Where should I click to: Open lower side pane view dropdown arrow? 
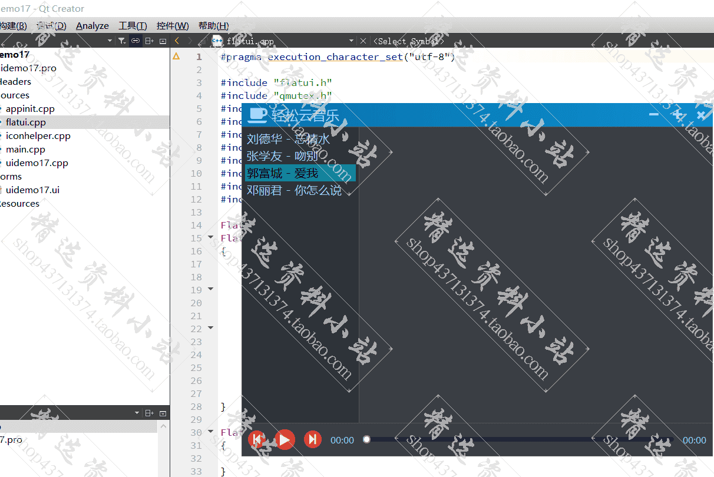click(137, 413)
